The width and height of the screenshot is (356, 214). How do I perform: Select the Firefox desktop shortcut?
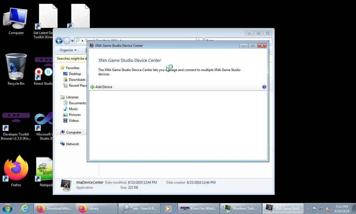click(x=16, y=171)
